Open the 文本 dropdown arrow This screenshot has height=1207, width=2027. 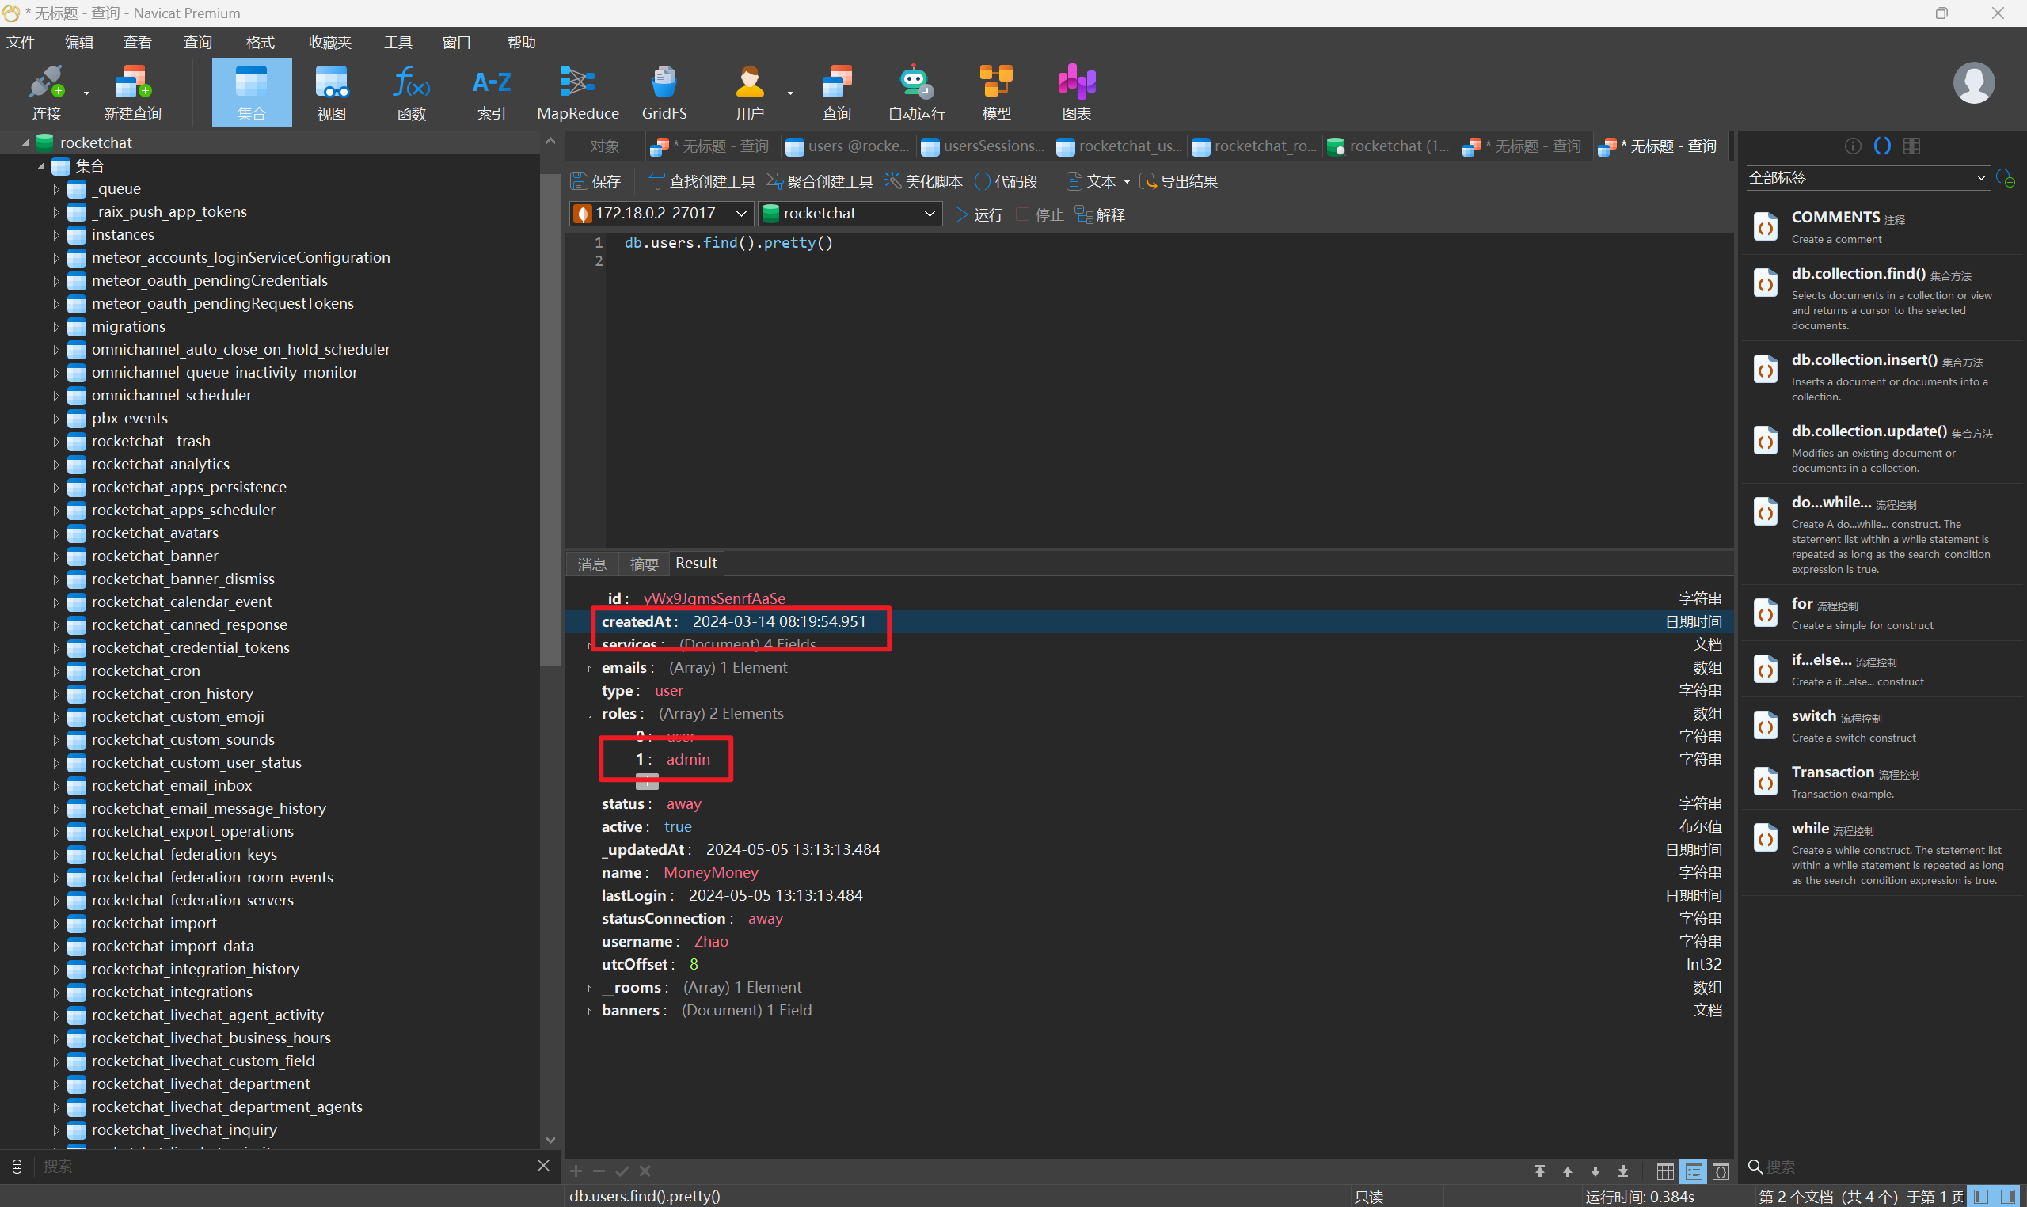(x=1127, y=182)
